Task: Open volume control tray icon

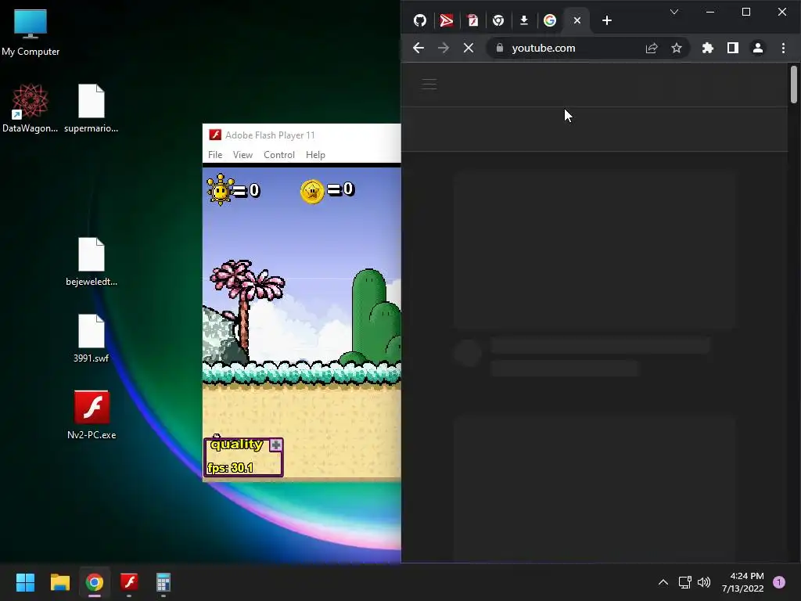Action: tap(704, 582)
